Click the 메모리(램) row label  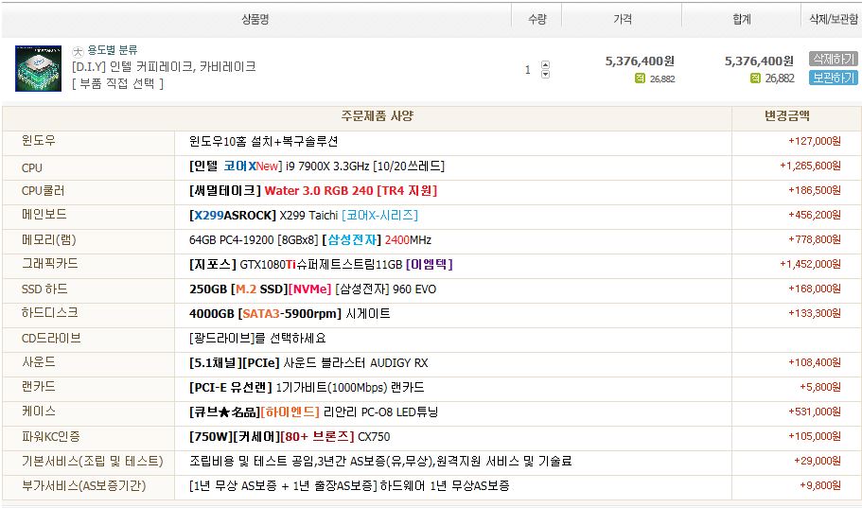click(49, 239)
